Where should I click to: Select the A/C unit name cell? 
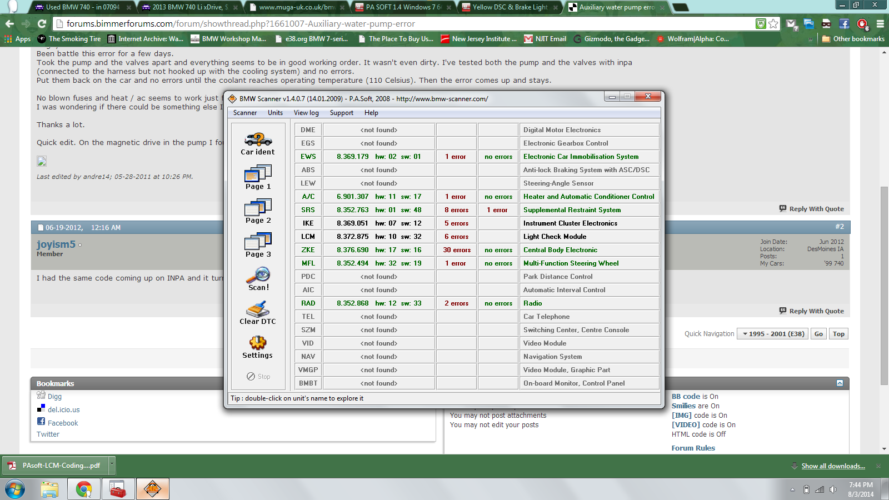pos(308,197)
